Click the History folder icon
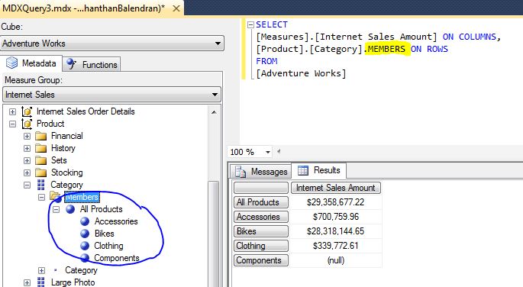 coord(41,148)
